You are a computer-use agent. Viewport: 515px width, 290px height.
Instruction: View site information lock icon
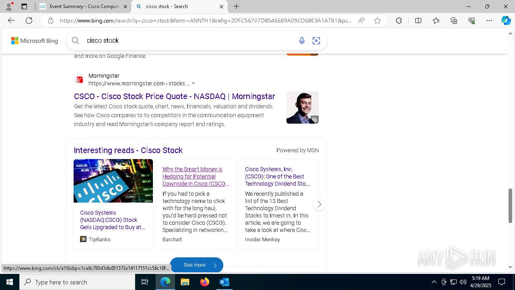[51, 21]
